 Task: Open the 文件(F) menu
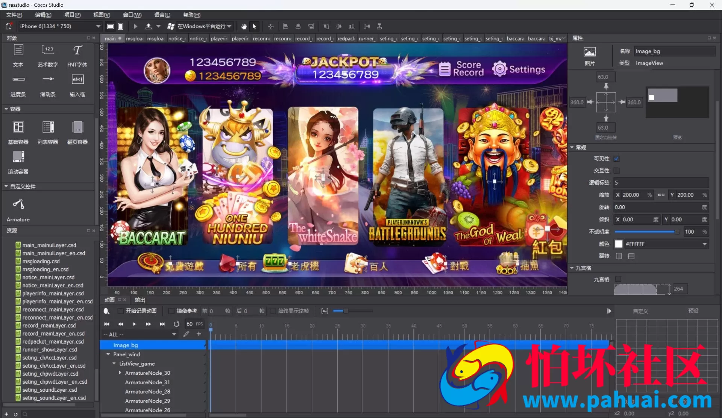[x=14, y=15]
